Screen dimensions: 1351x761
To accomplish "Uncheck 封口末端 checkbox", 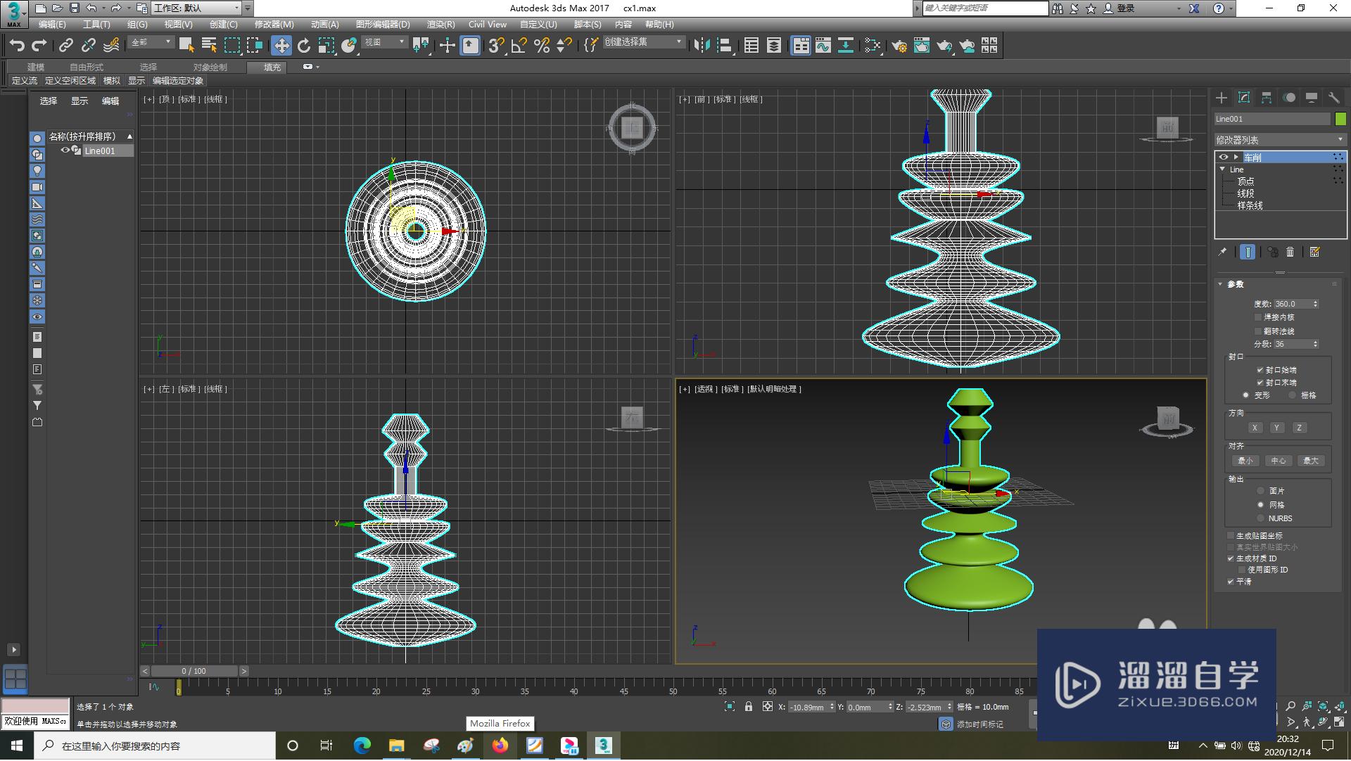I will click(1260, 383).
